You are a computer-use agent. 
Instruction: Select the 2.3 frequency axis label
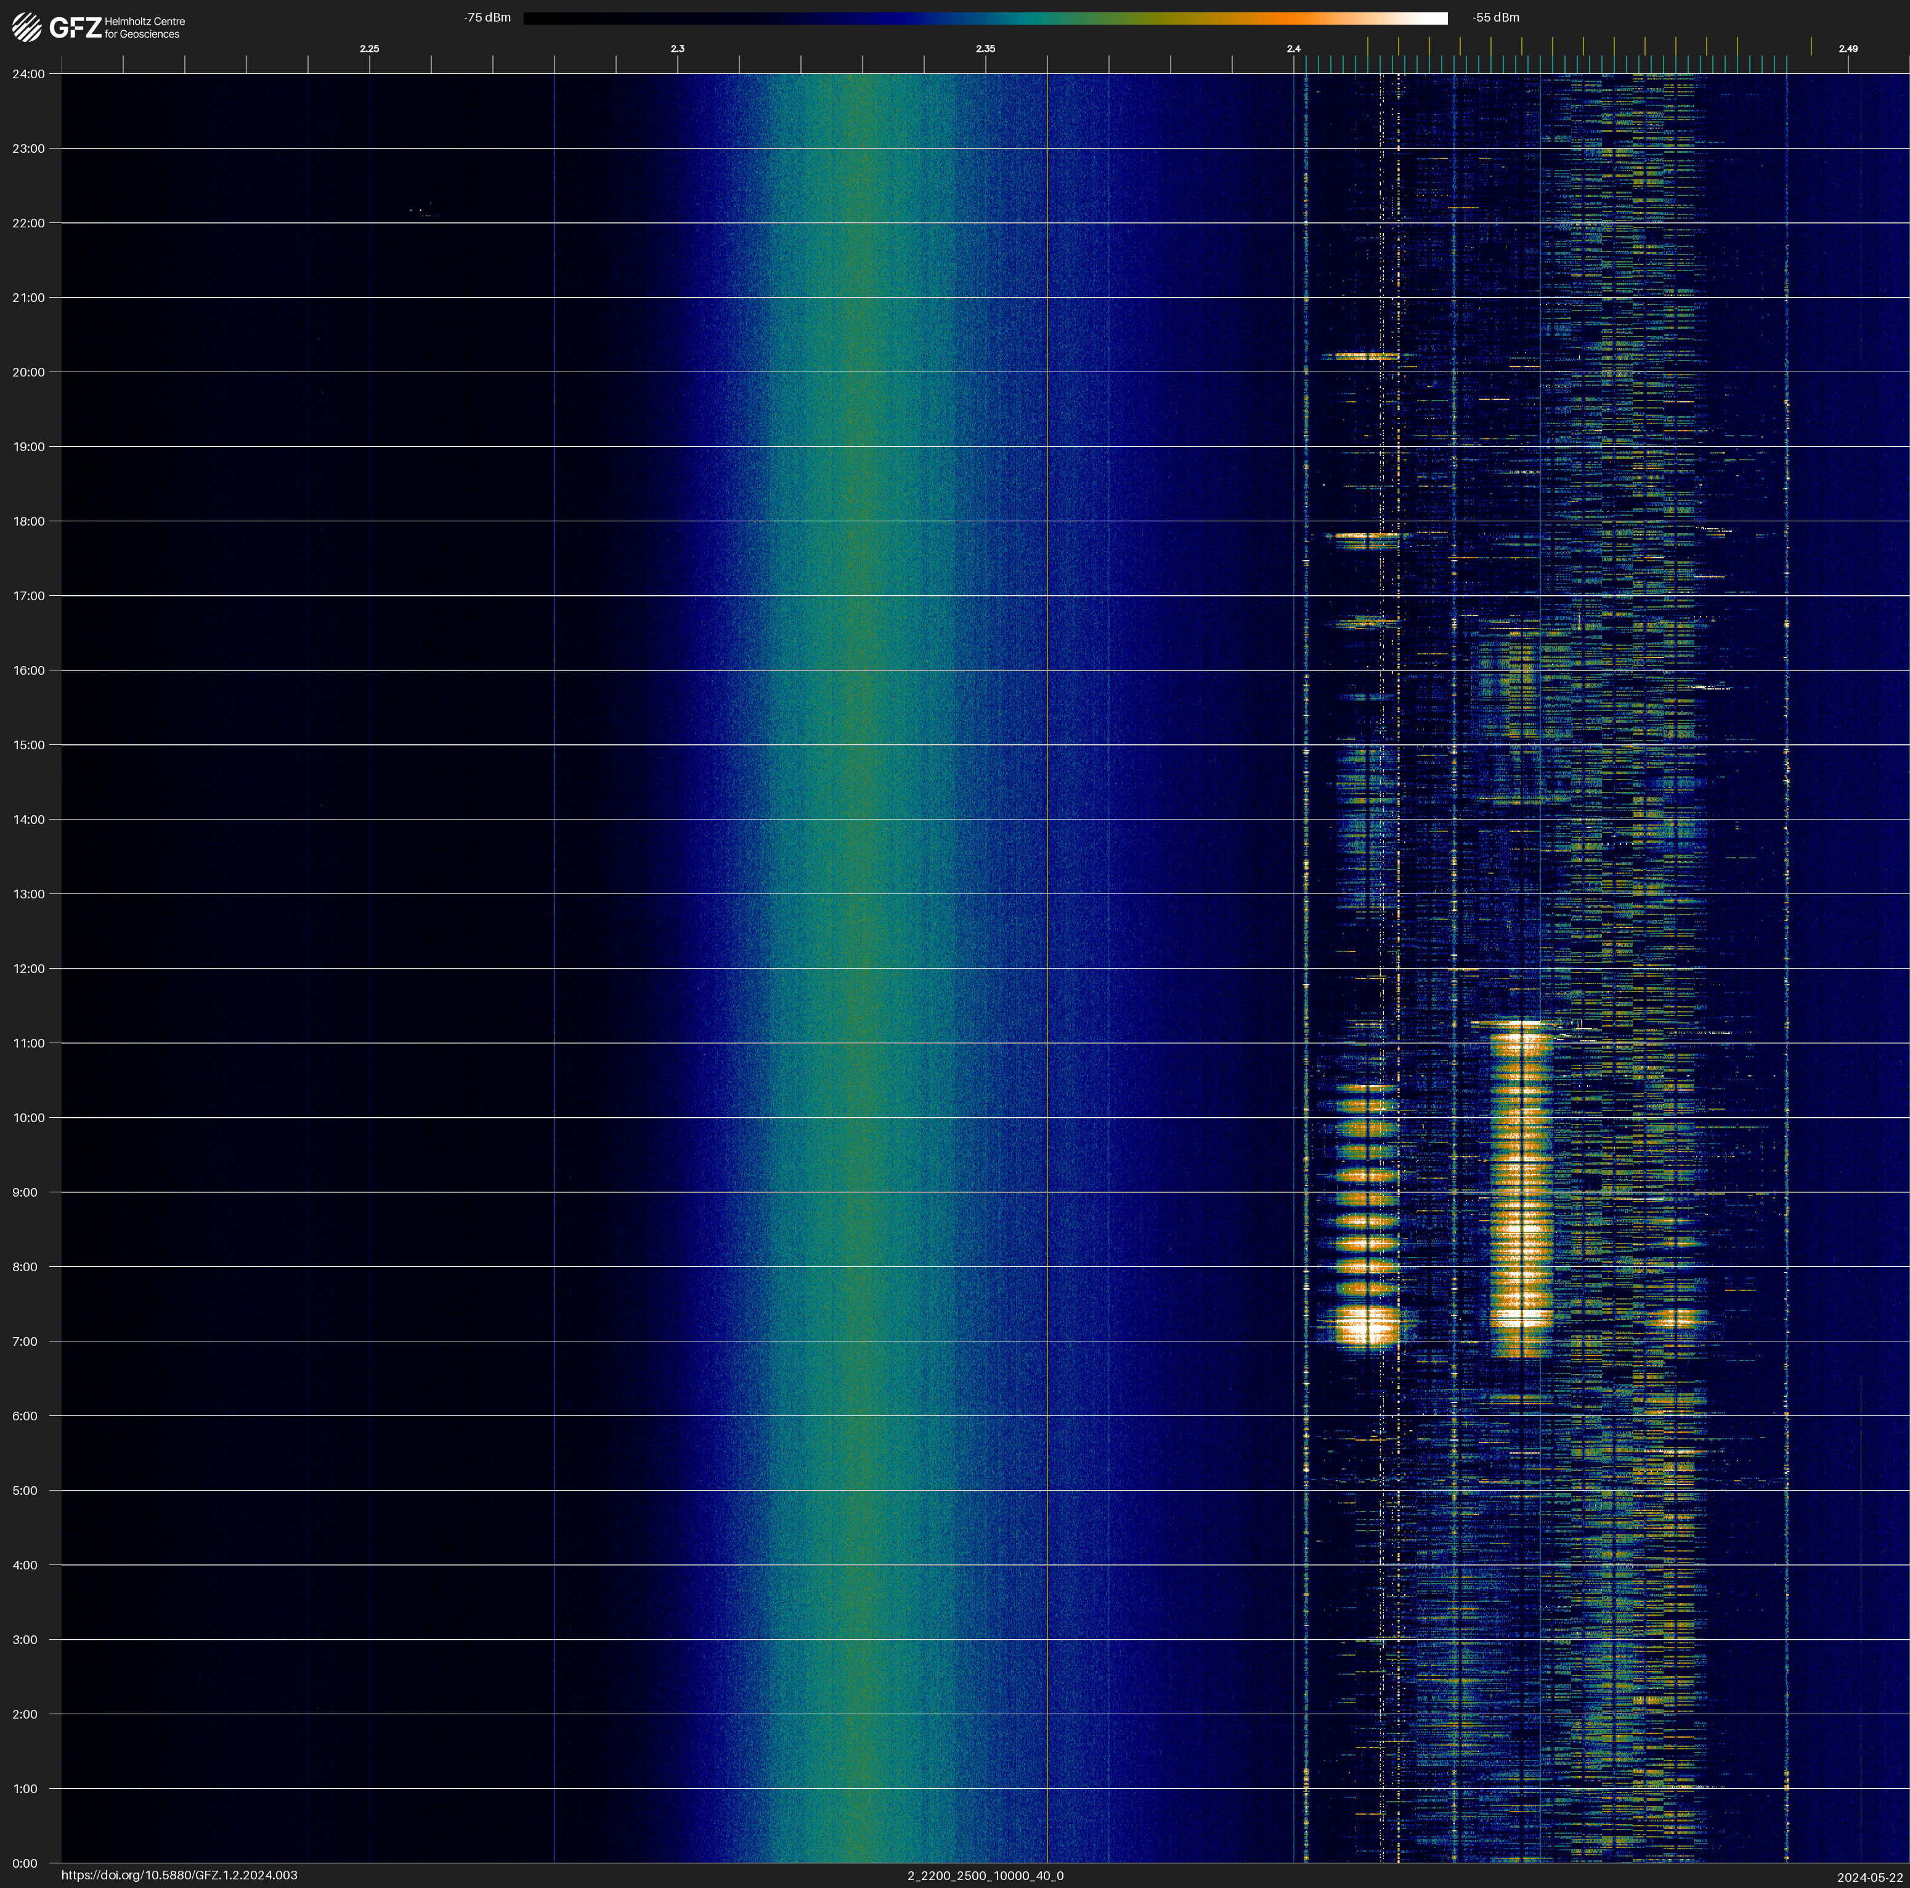pos(677,49)
